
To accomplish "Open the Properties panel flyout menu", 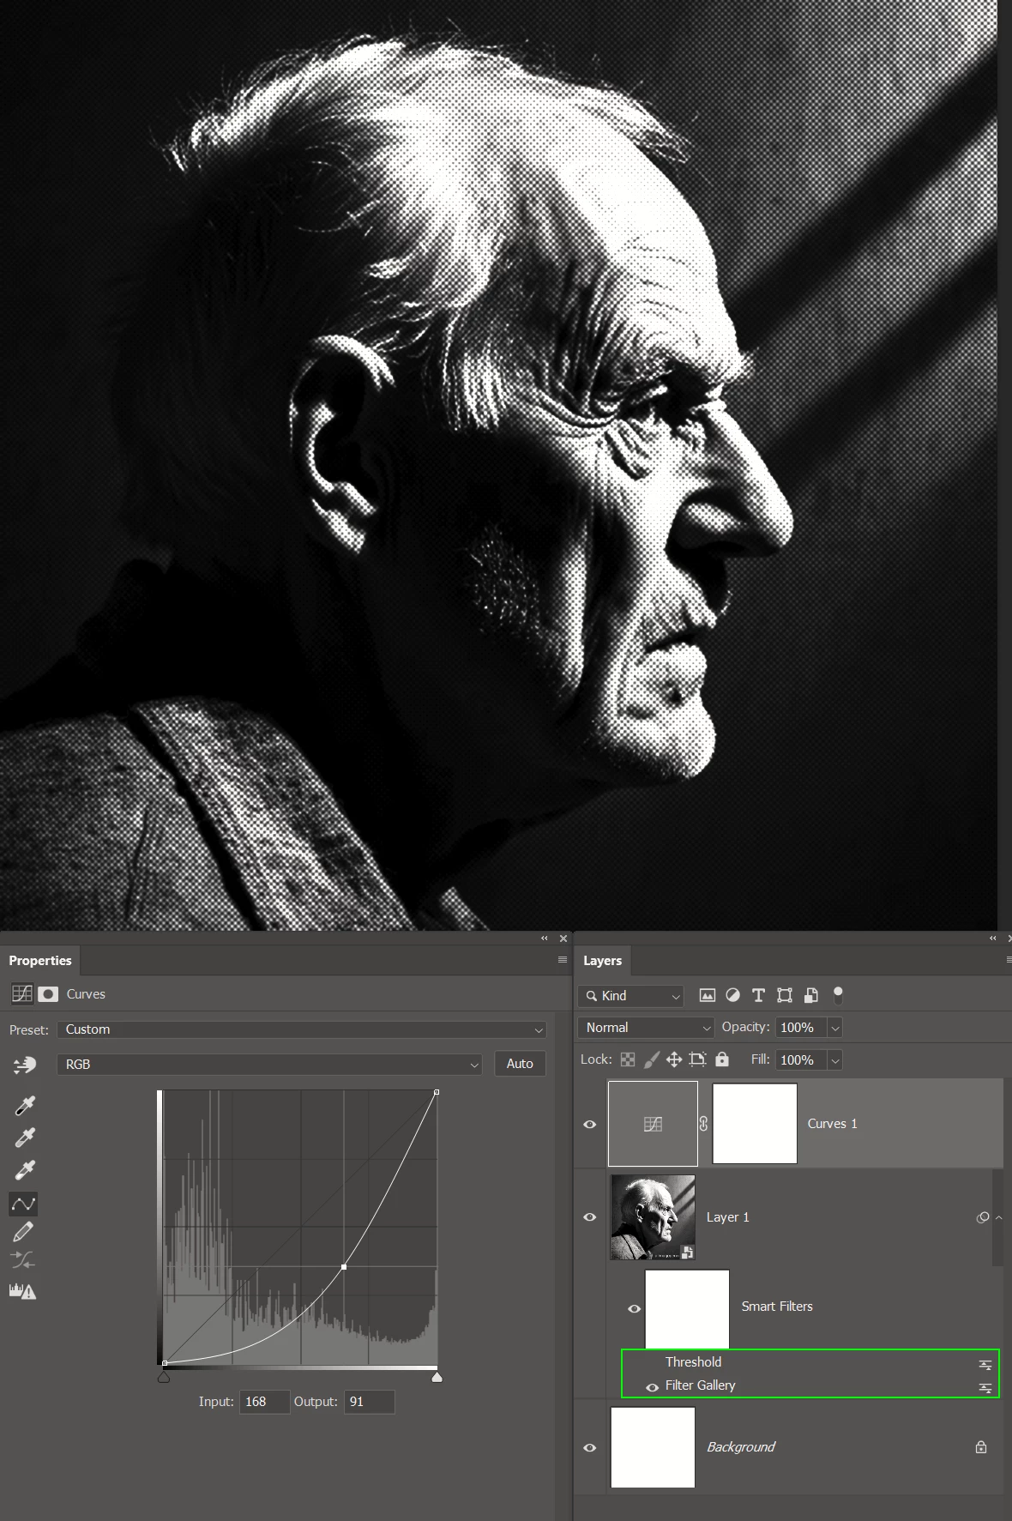I will [x=563, y=960].
